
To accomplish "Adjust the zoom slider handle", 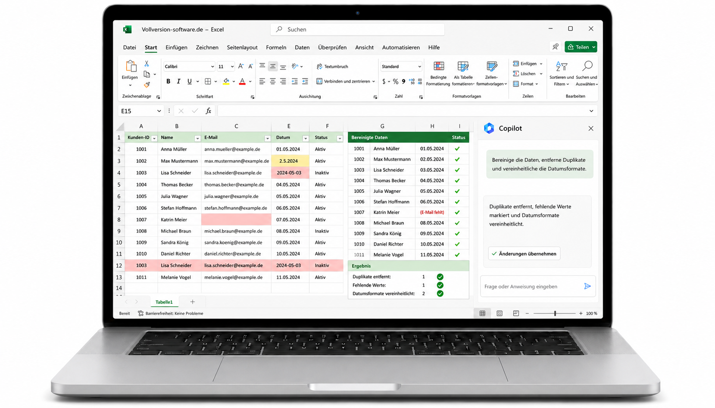I will [x=555, y=313].
